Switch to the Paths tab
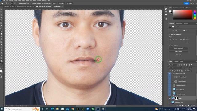Viewport: 197px width, 111px height. (x=181, y=62)
